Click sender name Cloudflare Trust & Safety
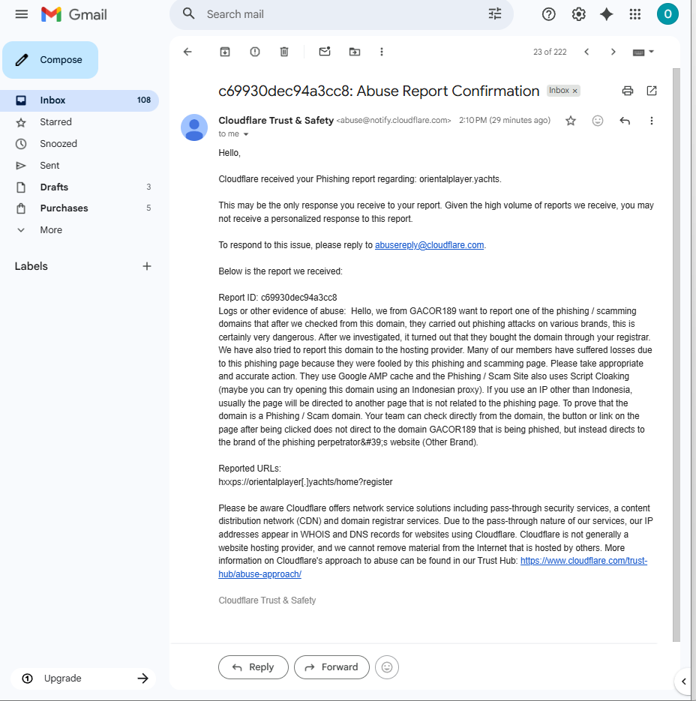 pos(276,120)
